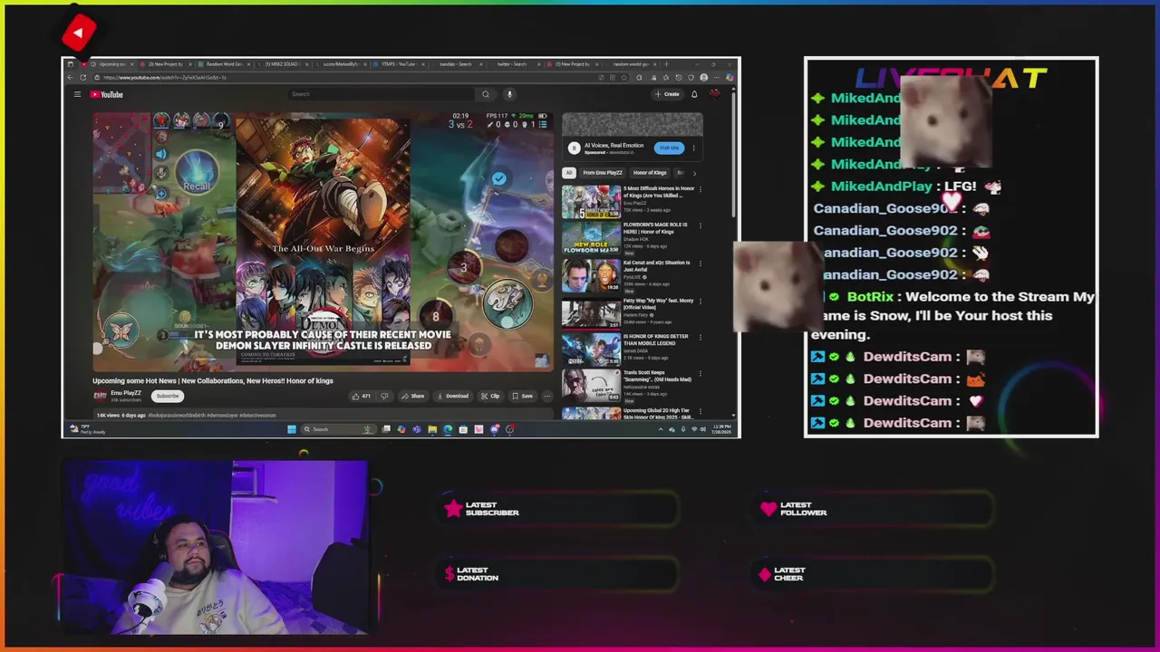Open IS HONOR OF KINGS BETTER video
This screenshot has height=652, width=1160.
591,350
